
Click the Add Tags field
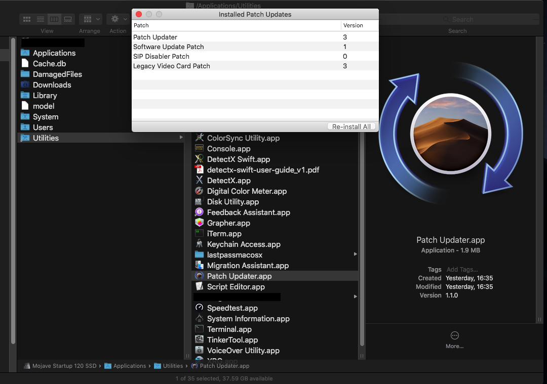click(x=462, y=269)
